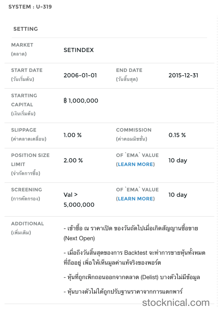The image size is (223, 314).
Task: Open LEARN MORE link beside Position Size Limit
Action: click(x=135, y=164)
